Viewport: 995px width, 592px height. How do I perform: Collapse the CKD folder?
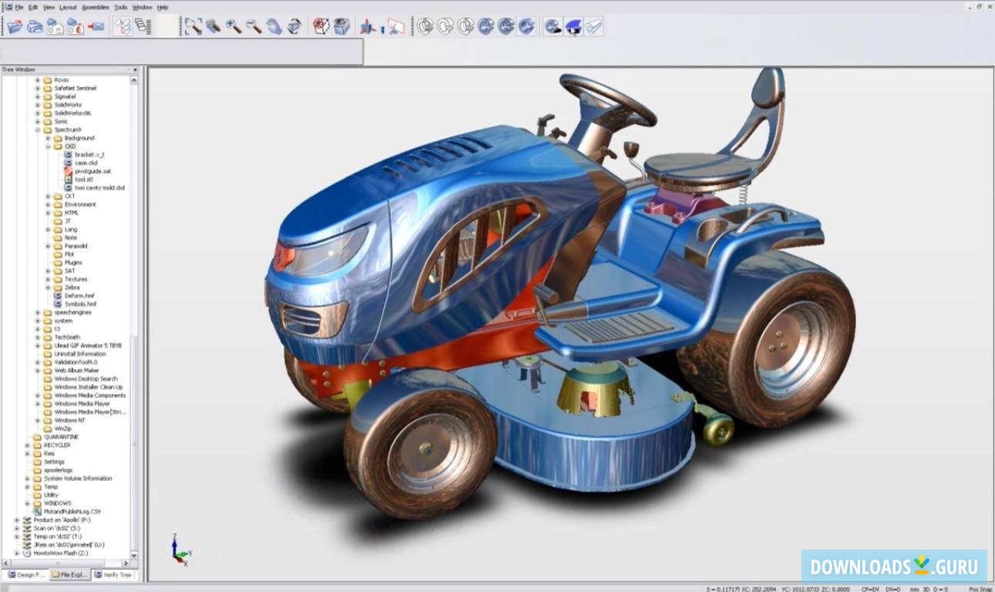48,146
